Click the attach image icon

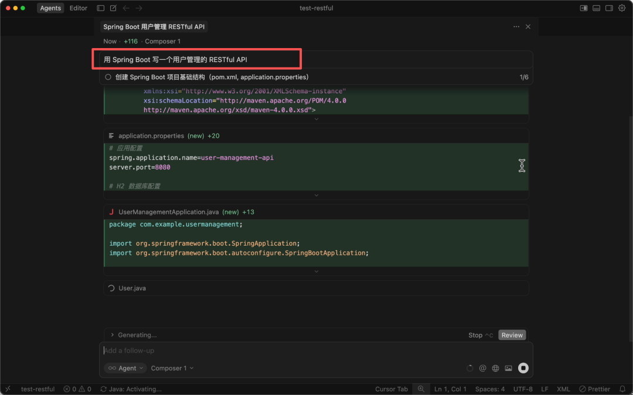[x=508, y=368]
